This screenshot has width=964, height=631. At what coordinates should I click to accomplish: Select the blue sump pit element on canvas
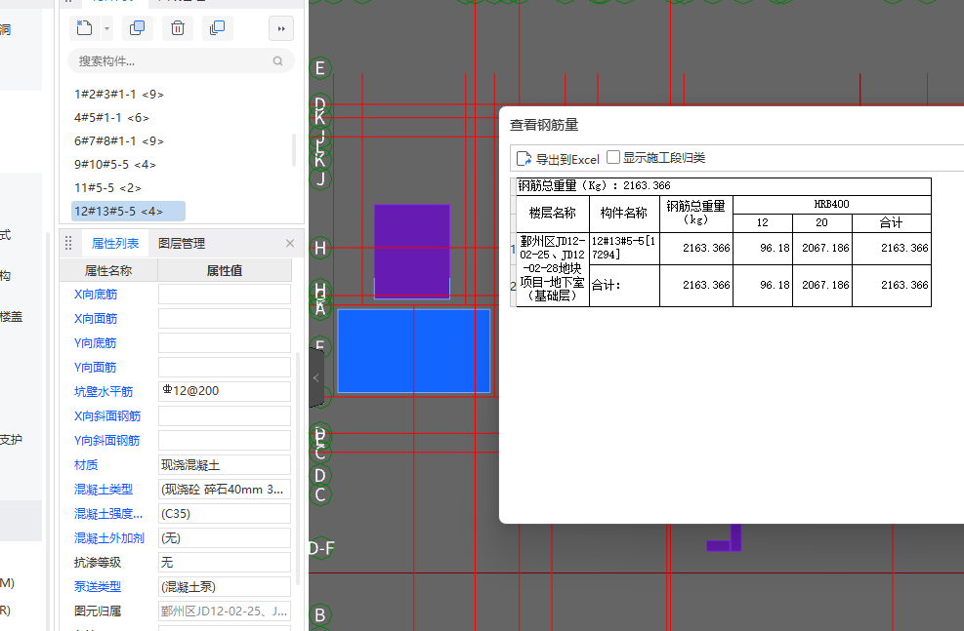(414, 350)
